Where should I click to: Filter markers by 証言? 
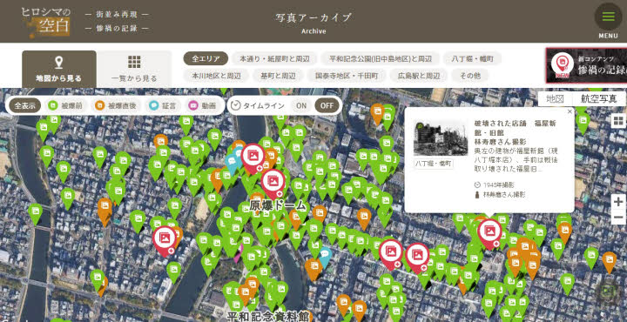tap(163, 106)
